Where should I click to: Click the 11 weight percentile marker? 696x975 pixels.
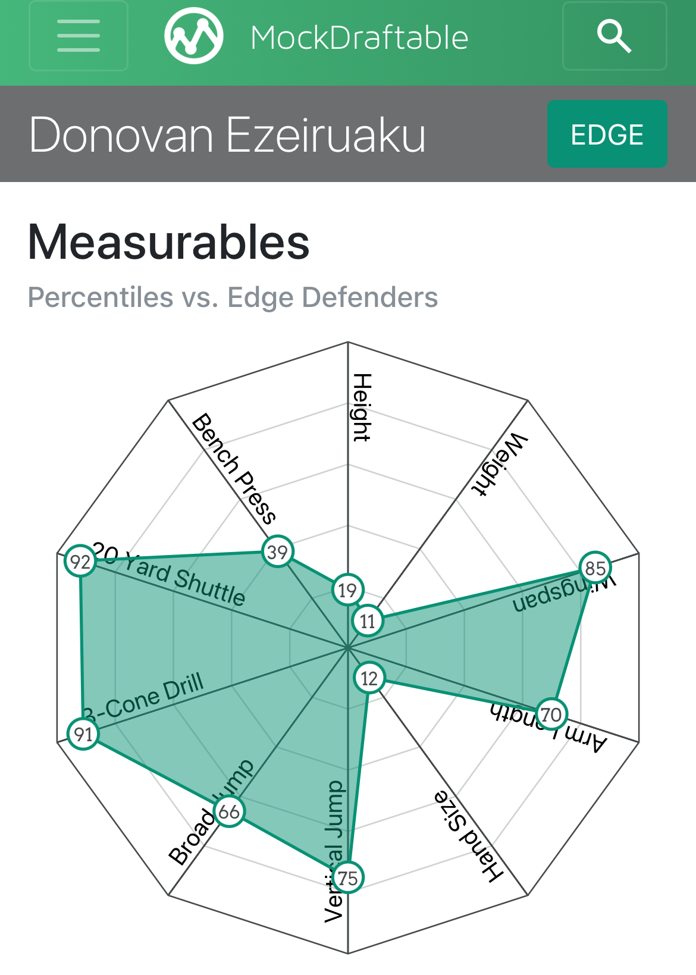(x=368, y=621)
